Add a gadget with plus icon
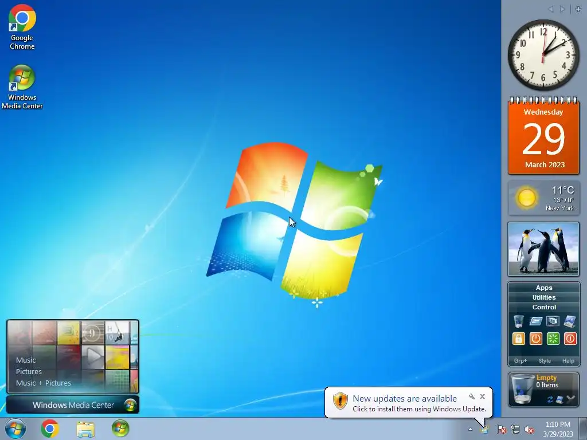587x440 pixels. coord(578,9)
